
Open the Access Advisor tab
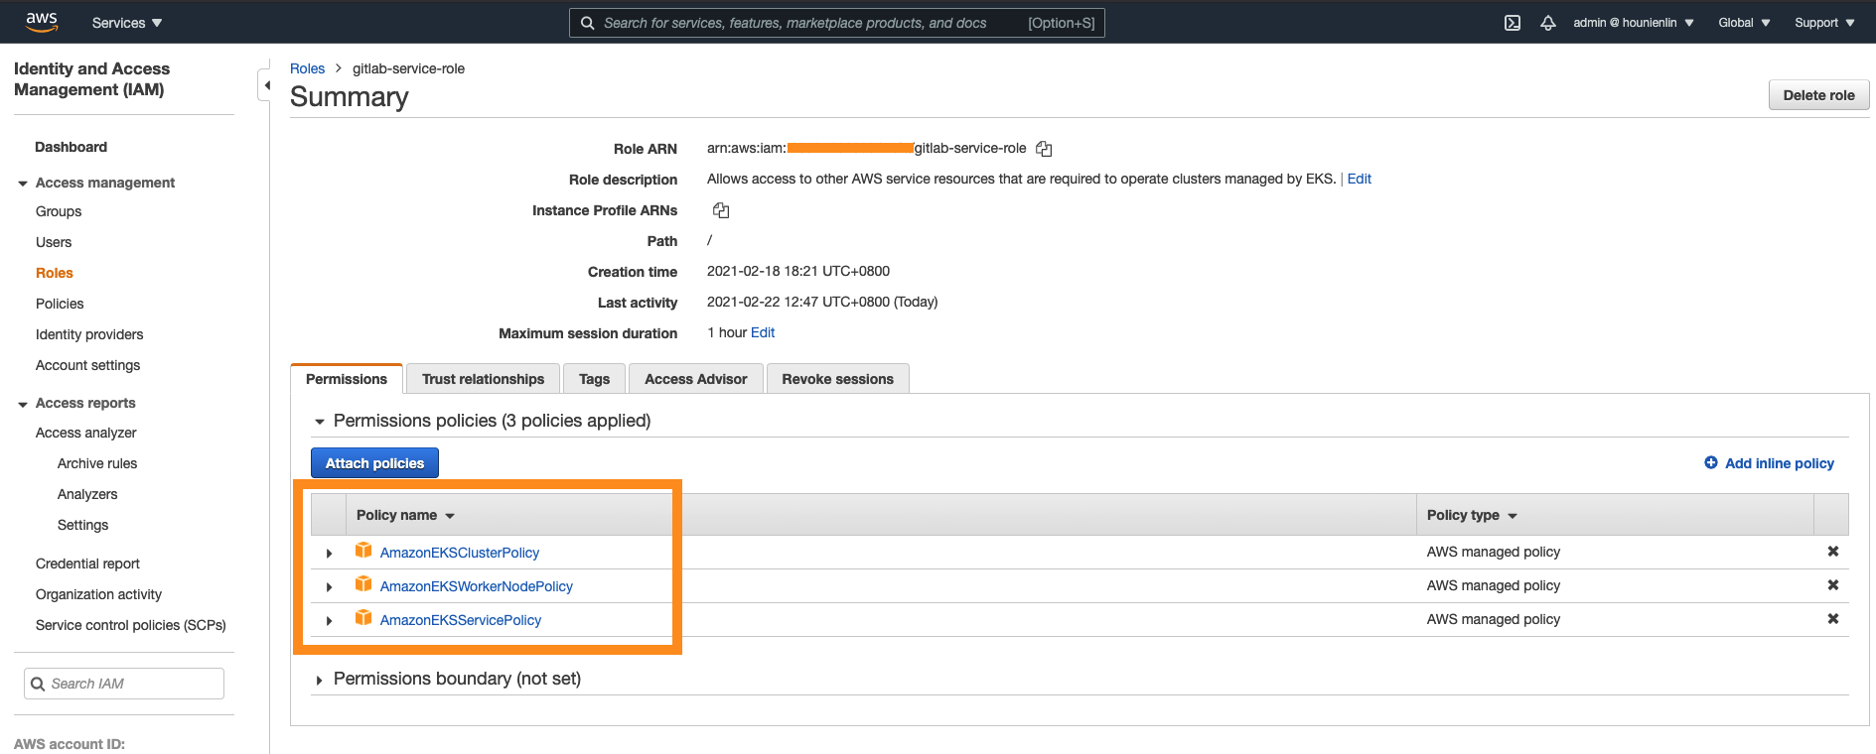coord(695,379)
